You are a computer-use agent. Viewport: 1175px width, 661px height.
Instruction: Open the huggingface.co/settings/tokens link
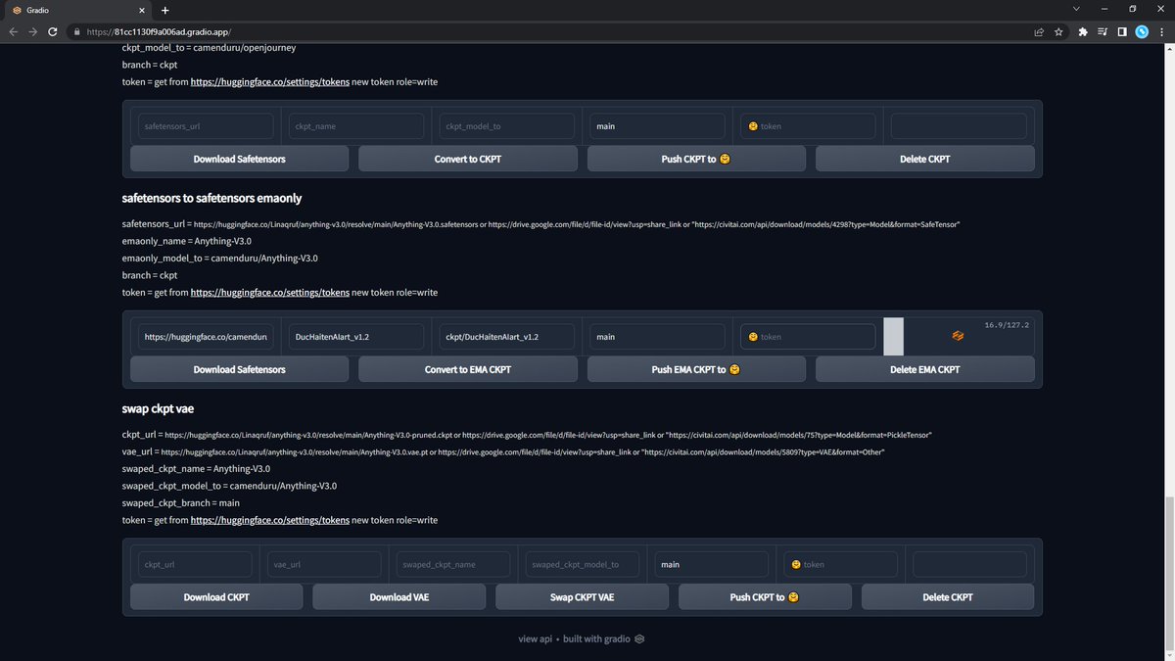(x=269, y=292)
